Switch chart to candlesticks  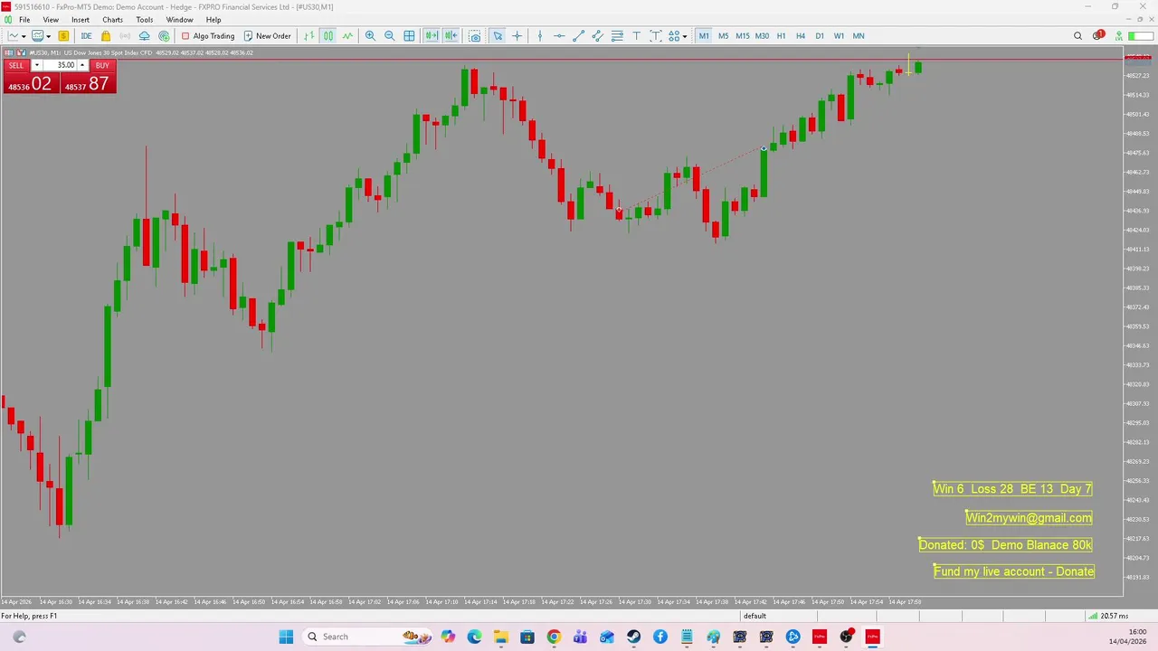pos(327,36)
